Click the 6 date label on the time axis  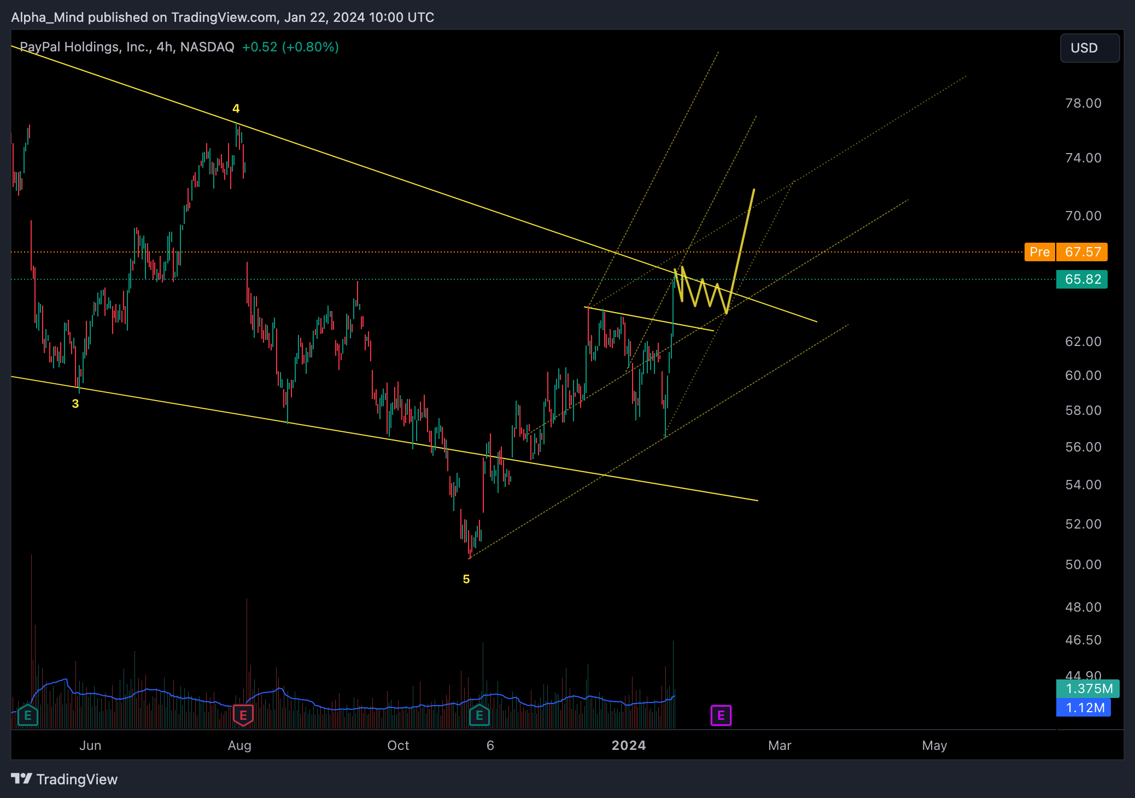pos(490,746)
